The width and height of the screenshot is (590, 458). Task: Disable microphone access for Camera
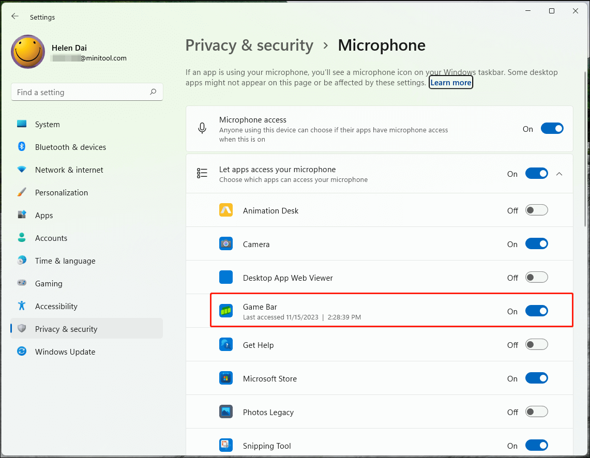point(537,243)
